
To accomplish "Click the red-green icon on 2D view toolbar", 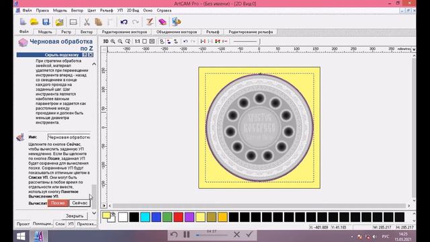I will [218, 42].
